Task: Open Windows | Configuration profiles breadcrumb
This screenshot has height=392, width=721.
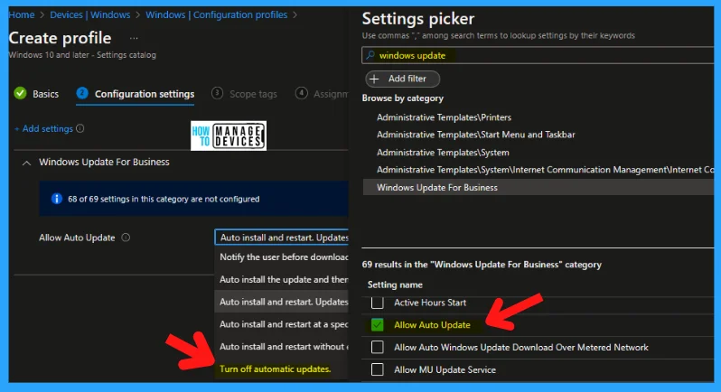Action: (217, 14)
